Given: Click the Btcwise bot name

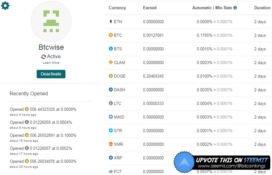Looking at the screenshot, I should [x=51, y=47].
